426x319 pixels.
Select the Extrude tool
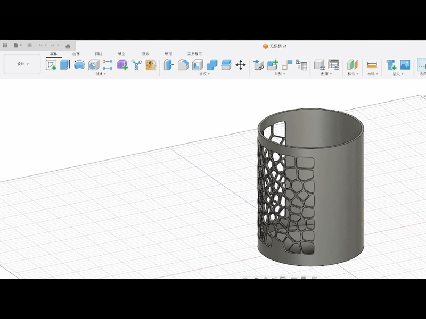(65, 65)
